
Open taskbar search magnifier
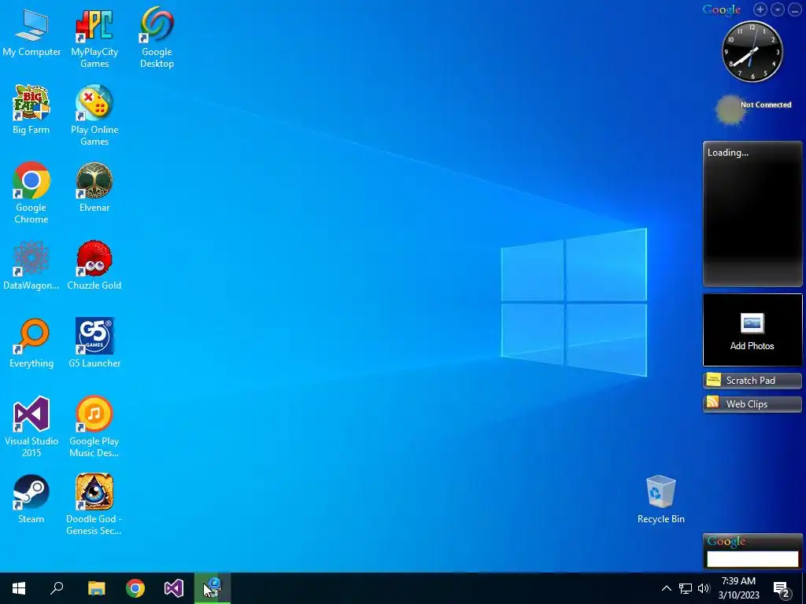tap(57, 588)
